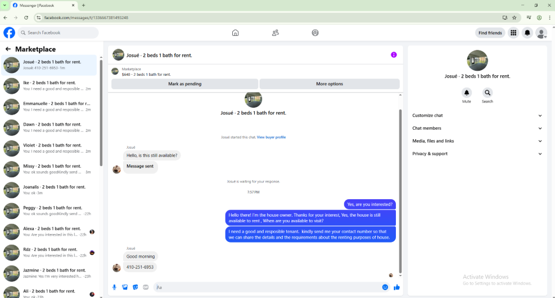Click the browser address bar URL
Viewport: 555px width, 298px height.
click(86, 17)
